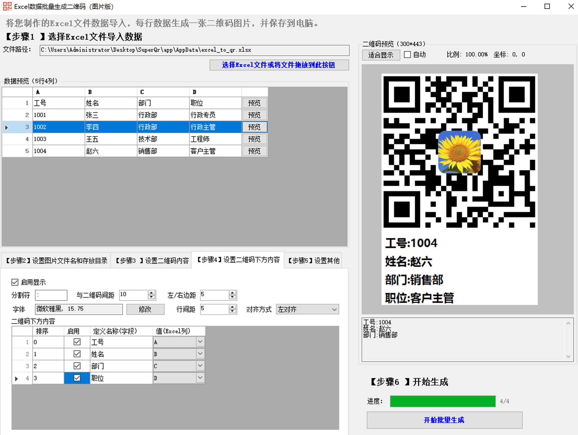This screenshot has height=435, width=578.
Task: Click the 字体 field showing 微软雅黑, 15.75
Action: coord(79,309)
